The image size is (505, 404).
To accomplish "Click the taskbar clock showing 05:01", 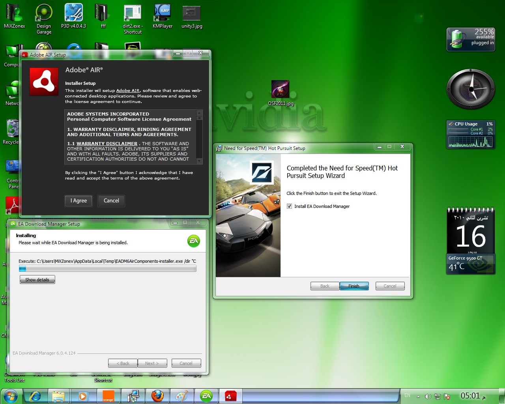I will click(473, 396).
